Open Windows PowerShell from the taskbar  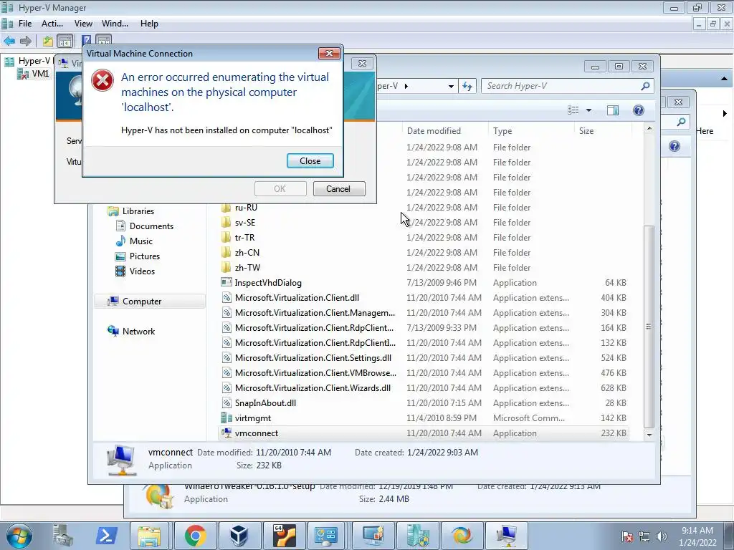(106, 536)
